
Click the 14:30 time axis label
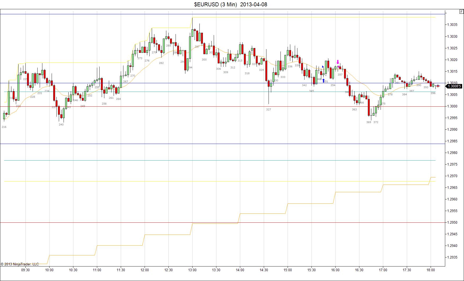click(x=264, y=270)
